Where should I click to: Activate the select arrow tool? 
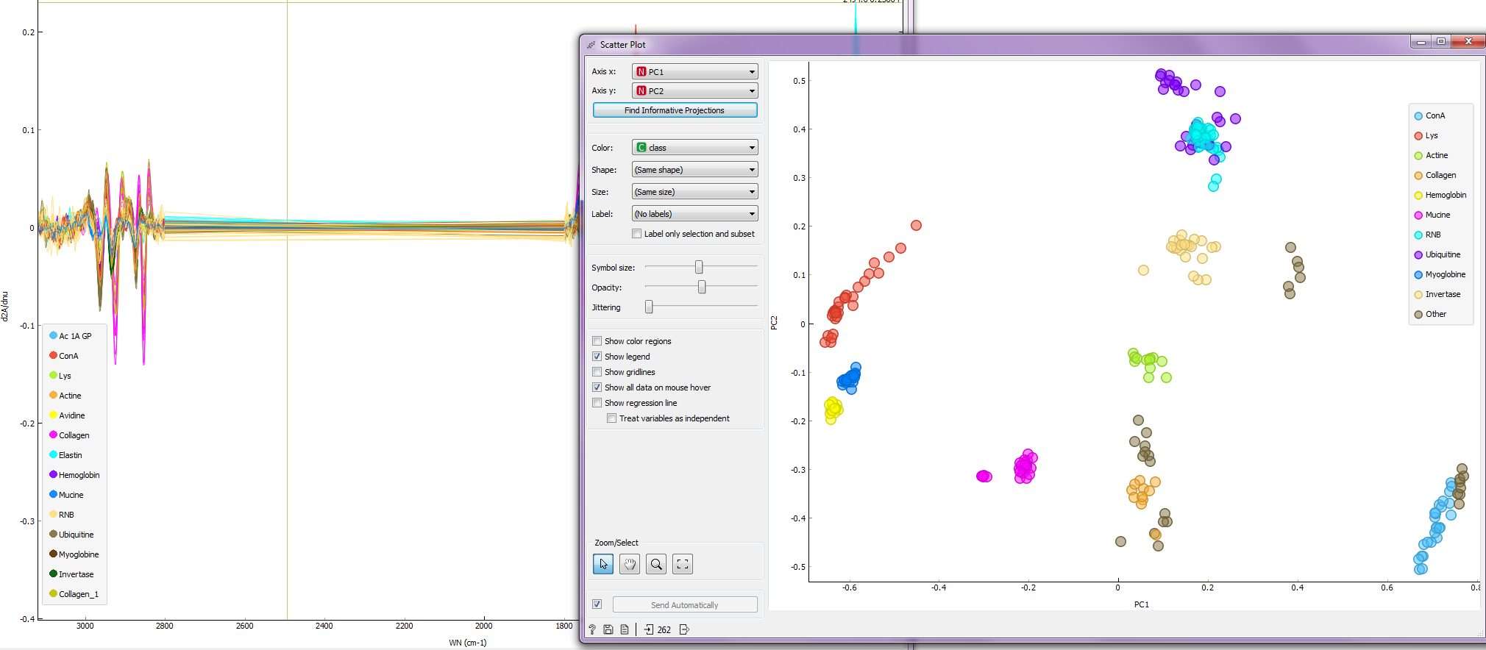click(x=603, y=564)
